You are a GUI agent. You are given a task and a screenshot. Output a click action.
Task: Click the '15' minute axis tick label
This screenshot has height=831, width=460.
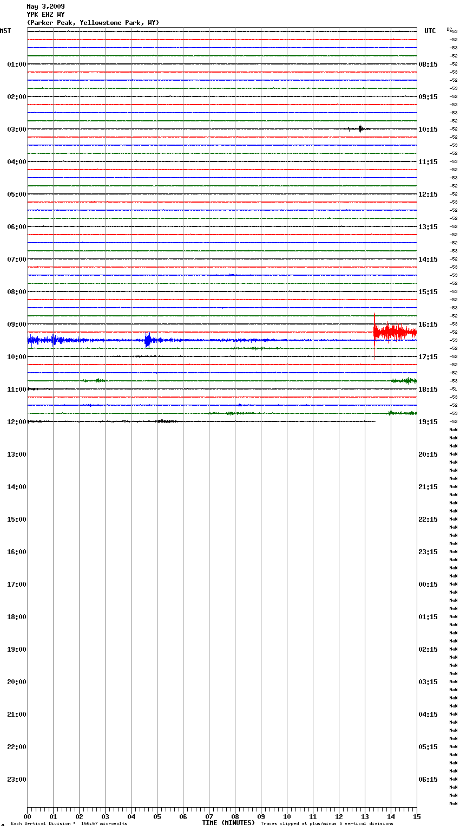click(x=417, y=816)
